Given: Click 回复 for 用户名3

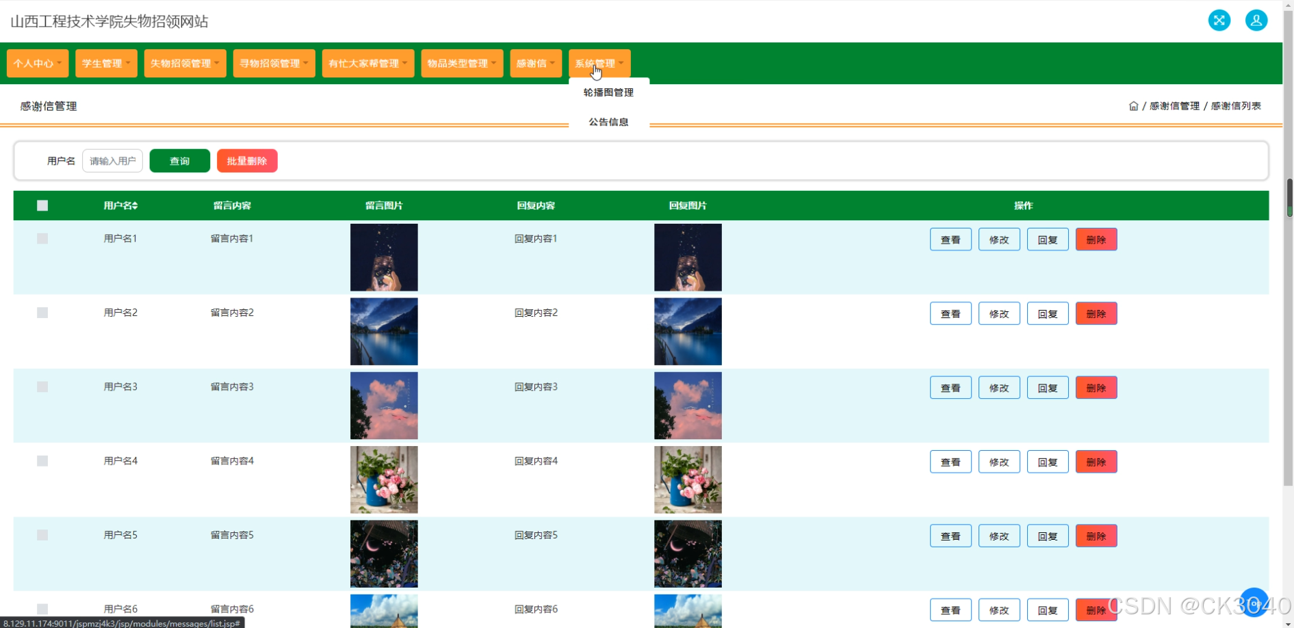Looking at the screenshot, I should pyautogui.click(x=1048, y=388).
